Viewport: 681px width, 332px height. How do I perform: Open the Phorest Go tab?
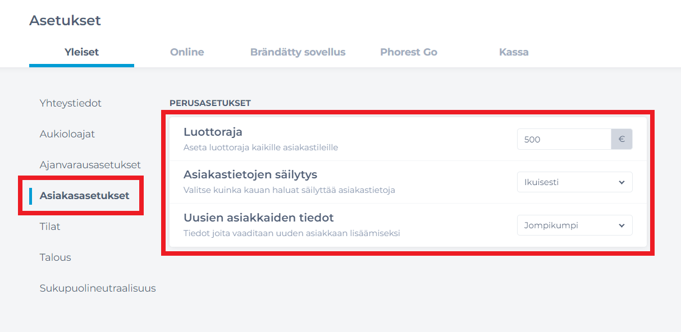[409, 52]
